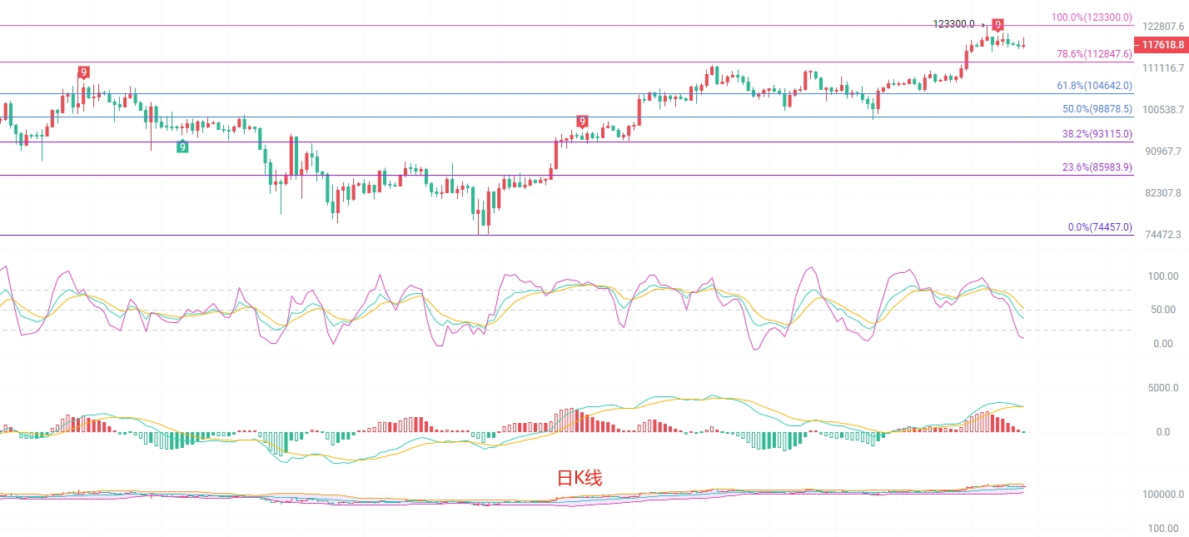Click the 23.6%(85983.9) retracement label
Viewport: 1189px width, 537px height.
[1097, 167]
